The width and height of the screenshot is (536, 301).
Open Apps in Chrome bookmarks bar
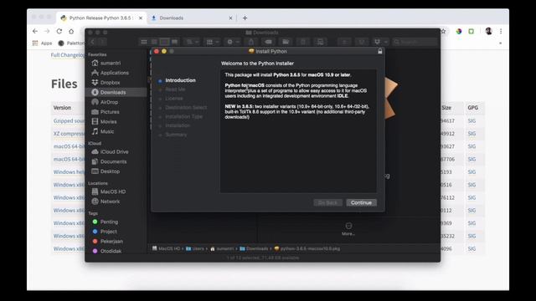pyautogui.click(x=42, y=43)
